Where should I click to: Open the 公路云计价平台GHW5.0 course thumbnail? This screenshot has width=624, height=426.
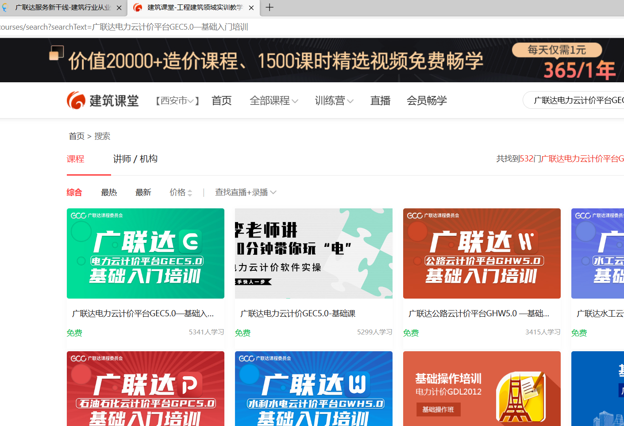482,253
